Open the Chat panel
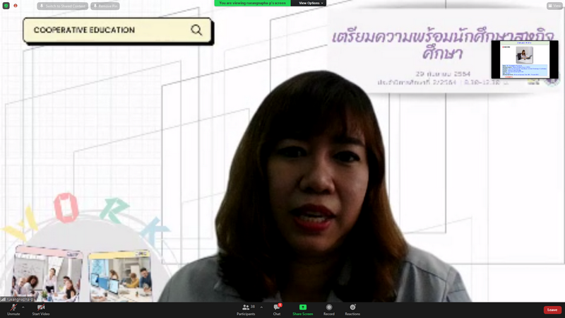The width and height of the screenshot is (565, 318). click(277, 309)
